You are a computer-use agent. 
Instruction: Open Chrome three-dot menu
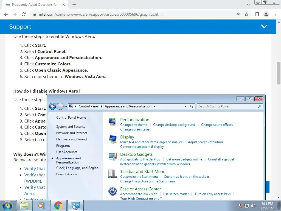point(275,14)
